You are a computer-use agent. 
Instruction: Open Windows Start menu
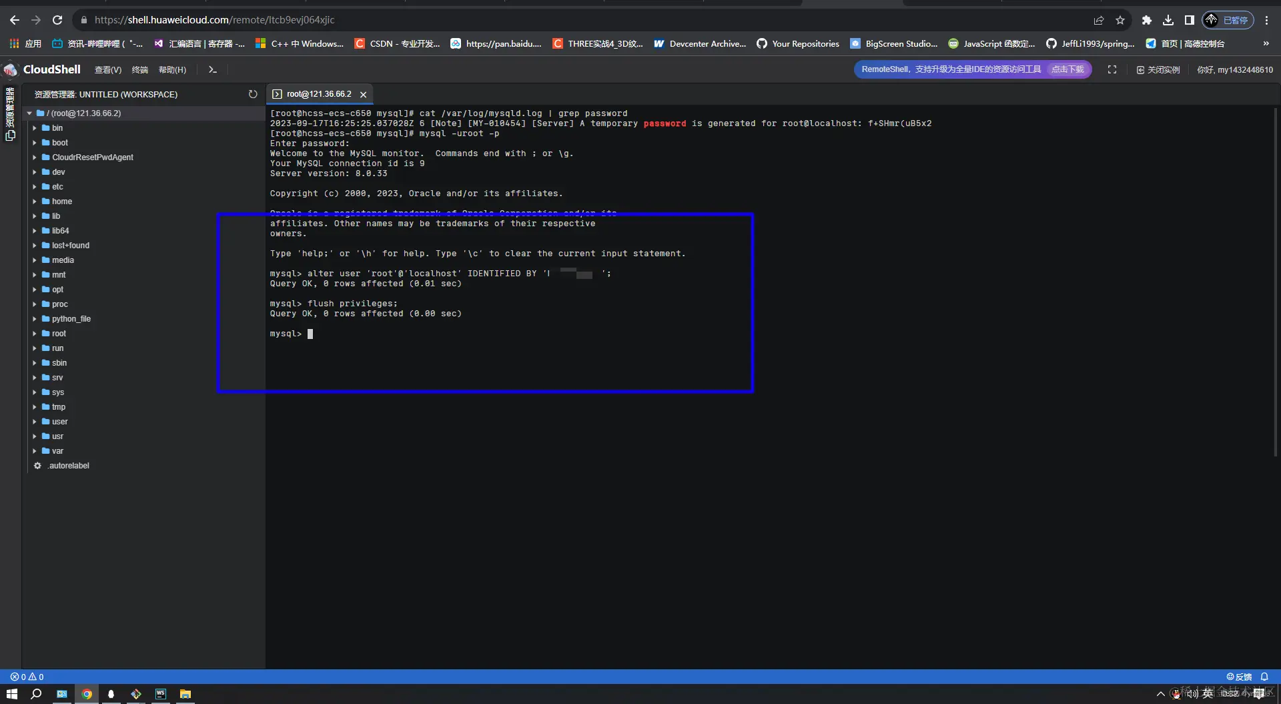[x=12, y=694]
